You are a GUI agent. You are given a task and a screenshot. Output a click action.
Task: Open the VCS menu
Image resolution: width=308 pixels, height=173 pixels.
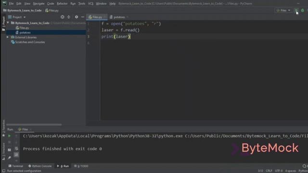[x=90, y=3]
